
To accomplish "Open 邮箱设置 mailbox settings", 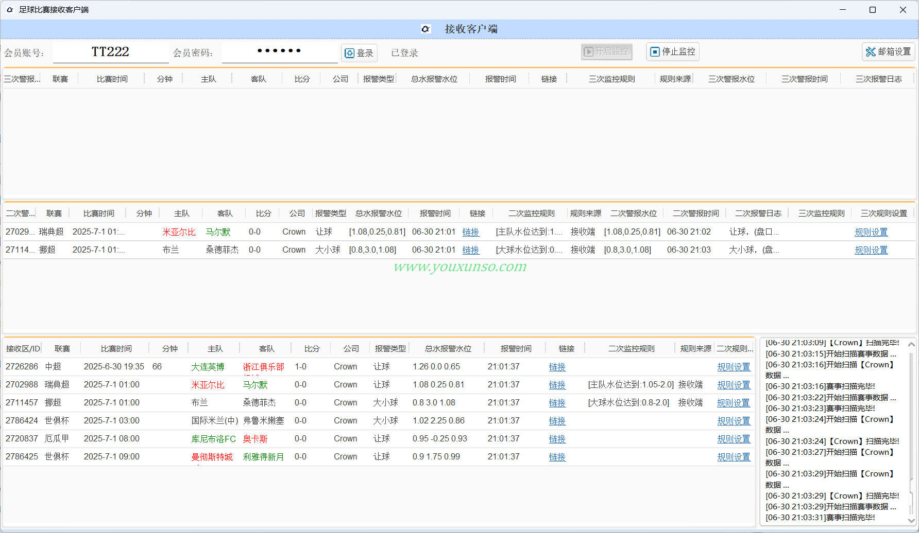I will pyautogui.click(x=889, y=52).
